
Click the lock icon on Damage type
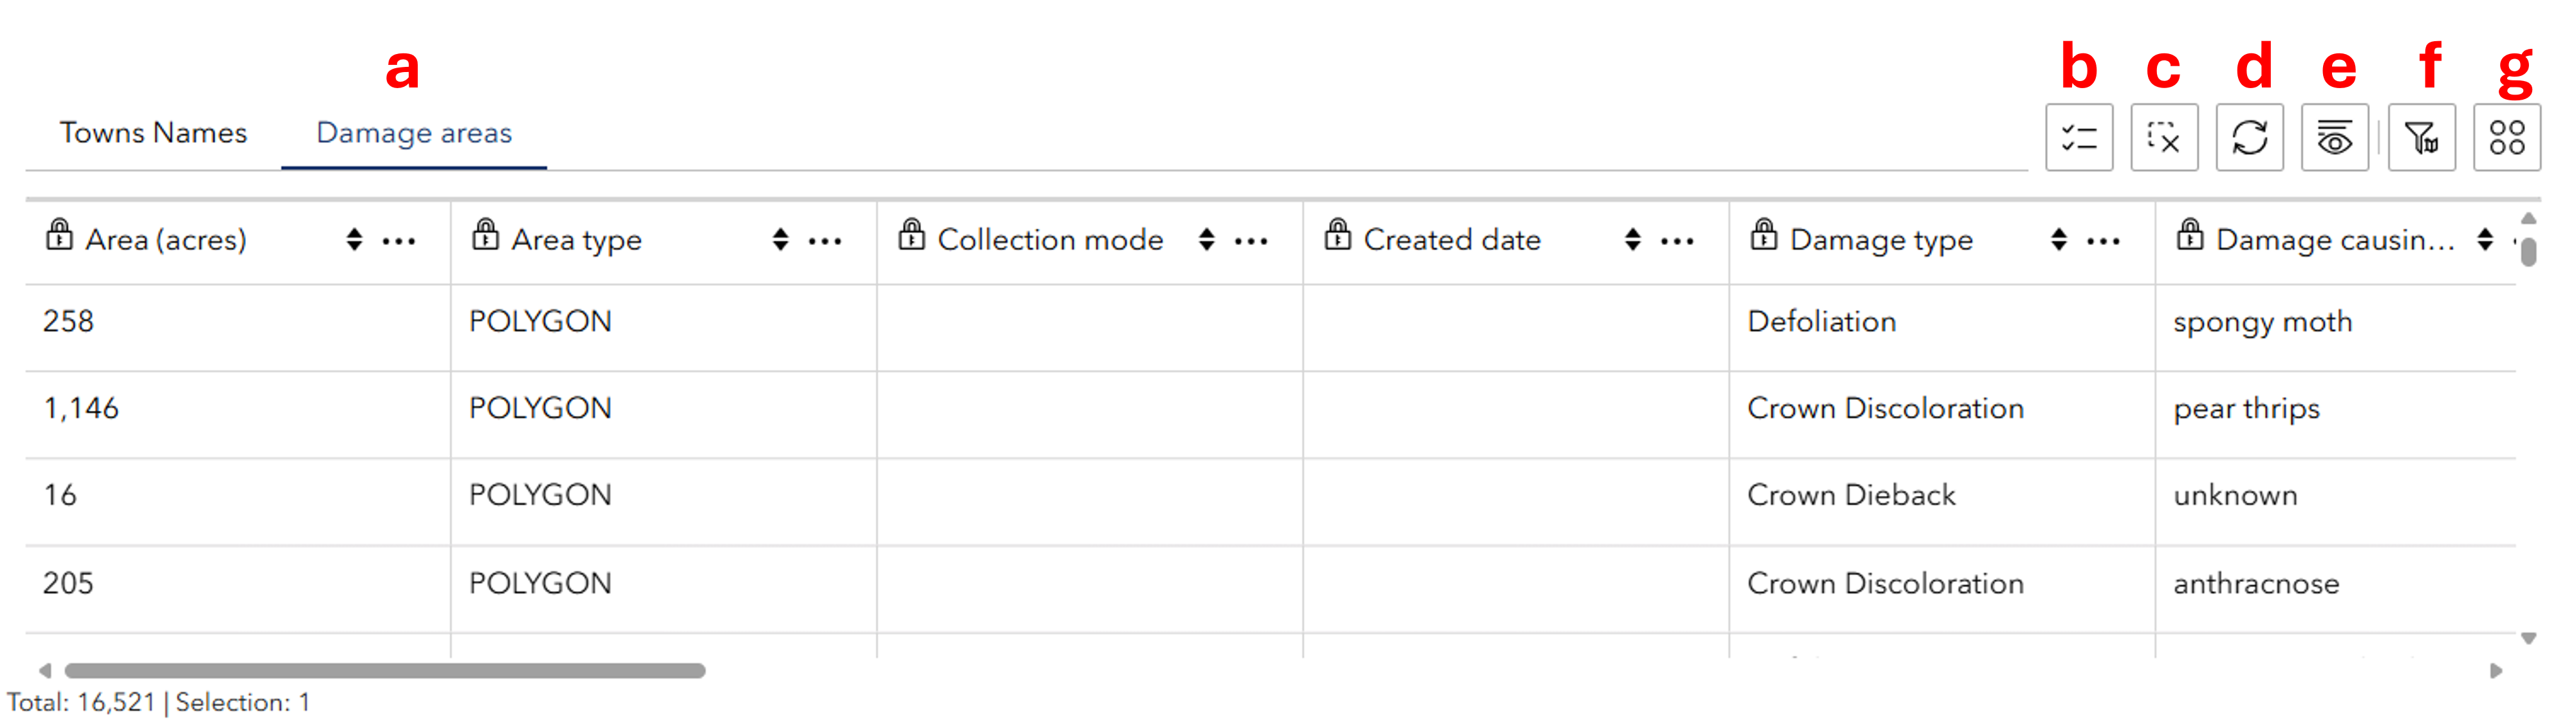[x=1763, y=235]
